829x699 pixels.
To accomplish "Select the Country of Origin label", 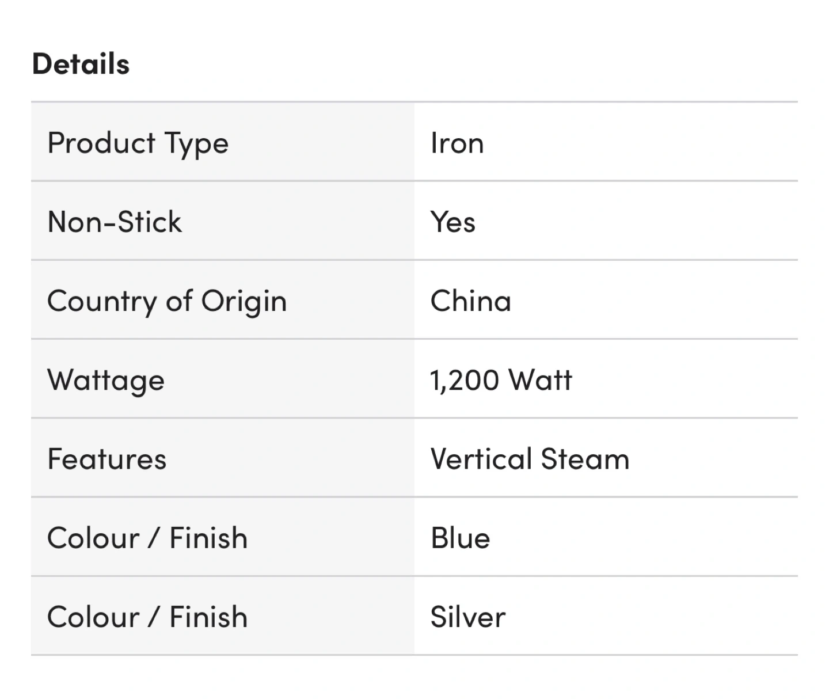I will [x=167, y=301].
